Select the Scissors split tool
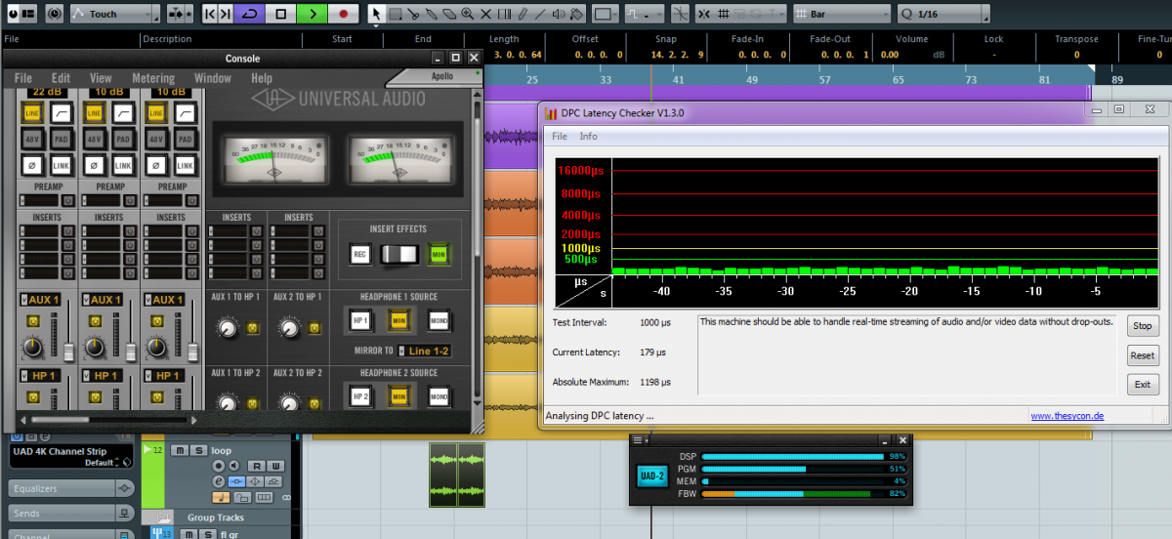Viewport: 1172px width, 539px height. [x=413, y=14]
